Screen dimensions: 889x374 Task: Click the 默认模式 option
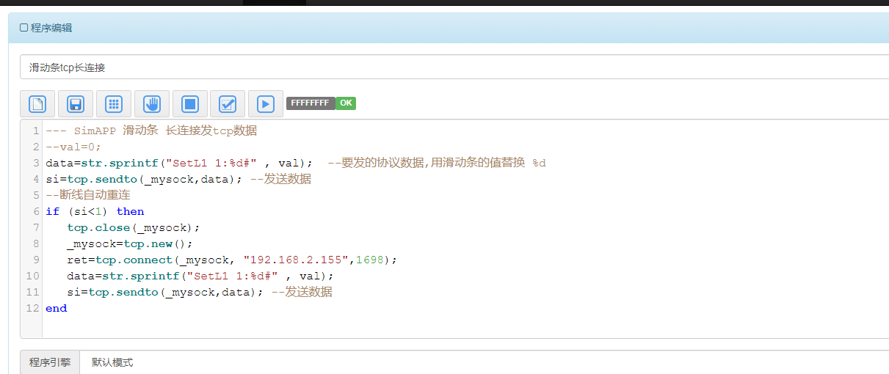pyautogui.click(x=112, y=362)
